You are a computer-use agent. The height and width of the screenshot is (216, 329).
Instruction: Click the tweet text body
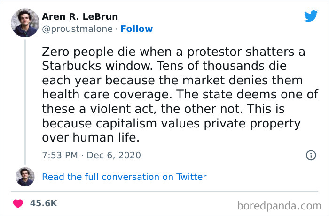tap(179, 94)
